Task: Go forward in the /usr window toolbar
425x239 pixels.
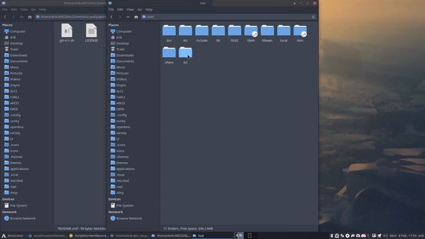Action: point(120,17)
